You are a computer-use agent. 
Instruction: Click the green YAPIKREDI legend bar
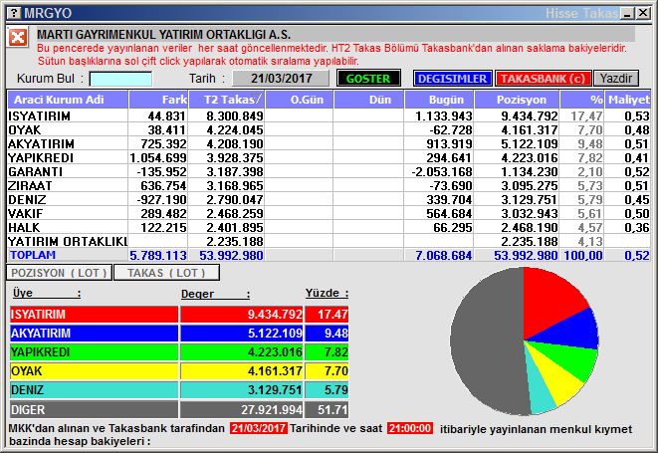(94, 352)
